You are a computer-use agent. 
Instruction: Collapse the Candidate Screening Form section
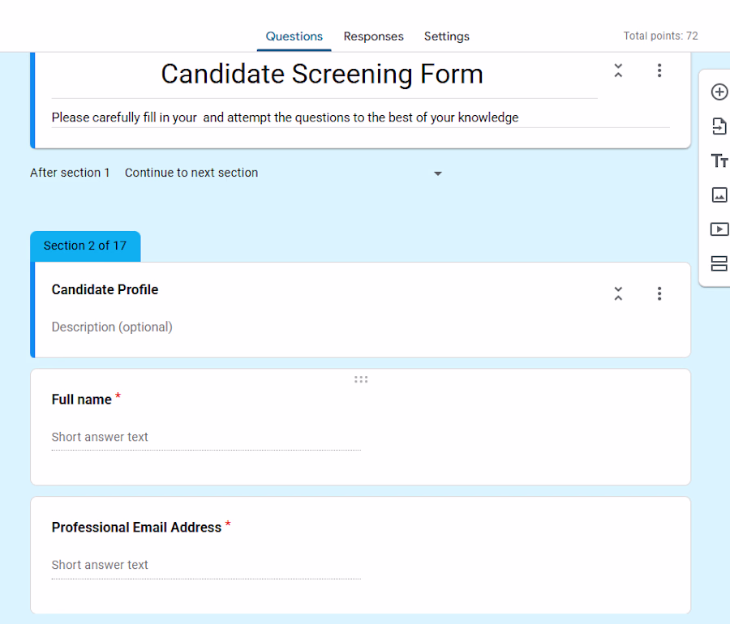pos(618,71)
